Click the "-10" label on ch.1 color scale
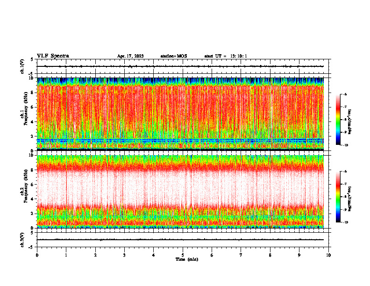Viewport: 370px width, 286px height. tap(346, 145)
